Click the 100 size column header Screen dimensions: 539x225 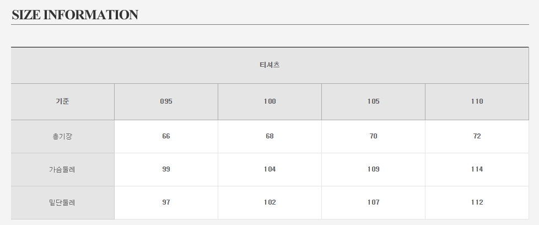coord(269,101)
